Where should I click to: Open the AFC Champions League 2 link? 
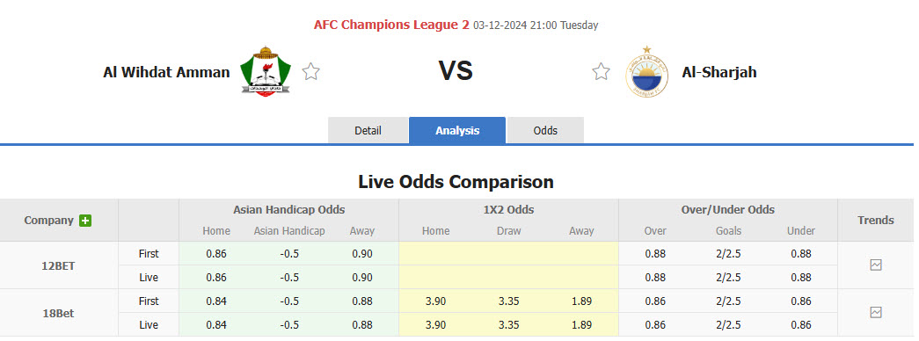coord(391,25)
